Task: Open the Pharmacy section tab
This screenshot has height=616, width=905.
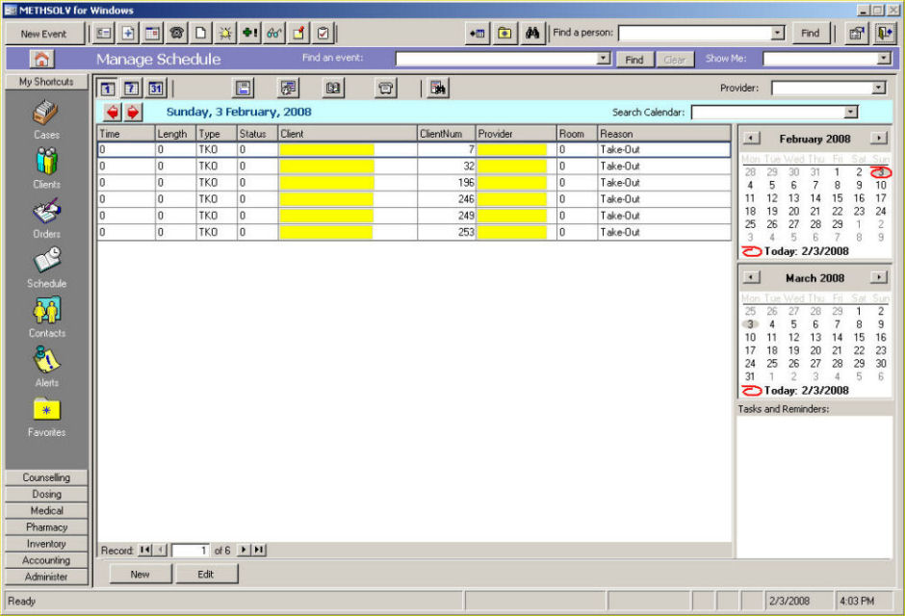Action: pyautogui.click(x=46, y=527)
